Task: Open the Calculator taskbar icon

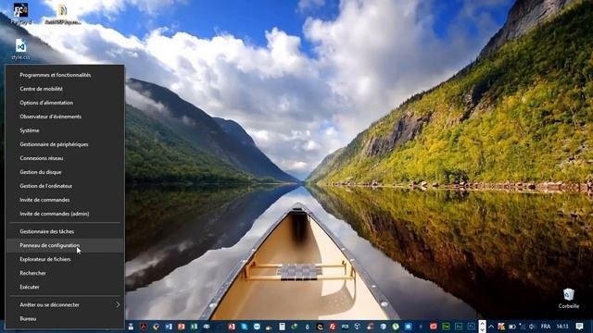Action: click(x=282, y=327)
